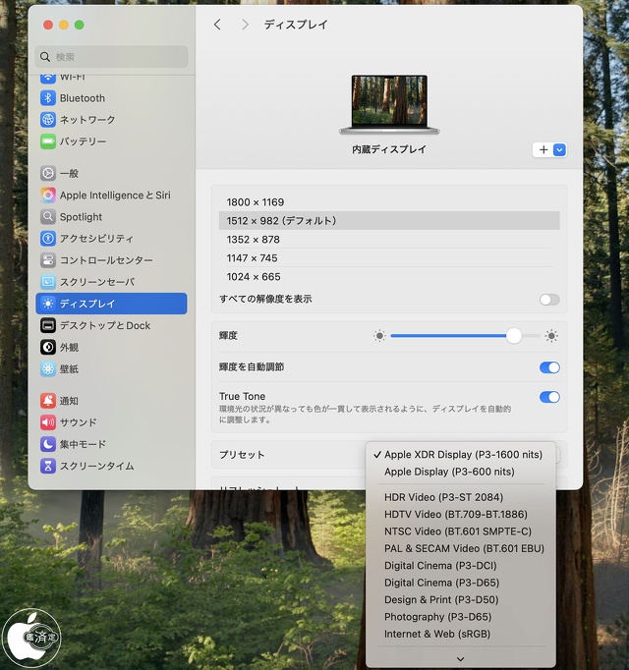Choose HDTV Video (BT.709-BT.1886) preset
Image resolution: width=629 pixels, height=670 pixels.
point(461,515)
